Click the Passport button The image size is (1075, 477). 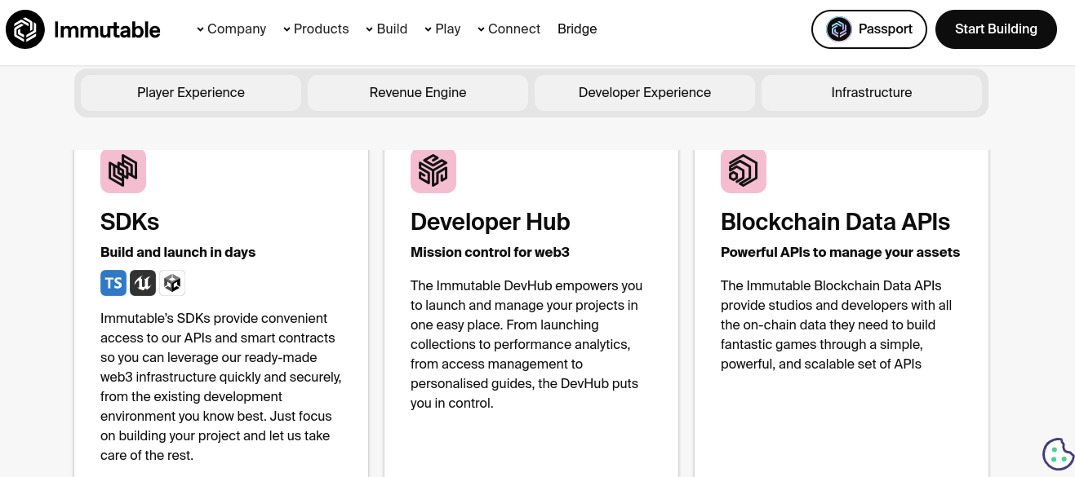(869, 29)
